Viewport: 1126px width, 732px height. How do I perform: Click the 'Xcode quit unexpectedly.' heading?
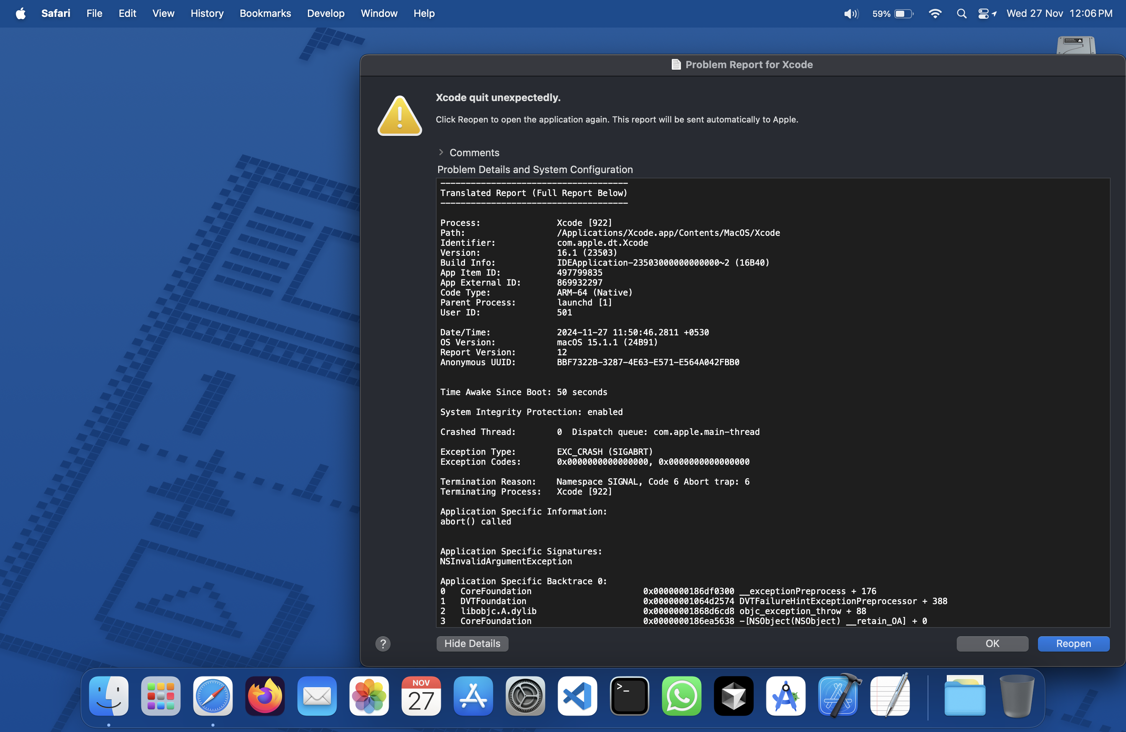[x=498, y=97]
